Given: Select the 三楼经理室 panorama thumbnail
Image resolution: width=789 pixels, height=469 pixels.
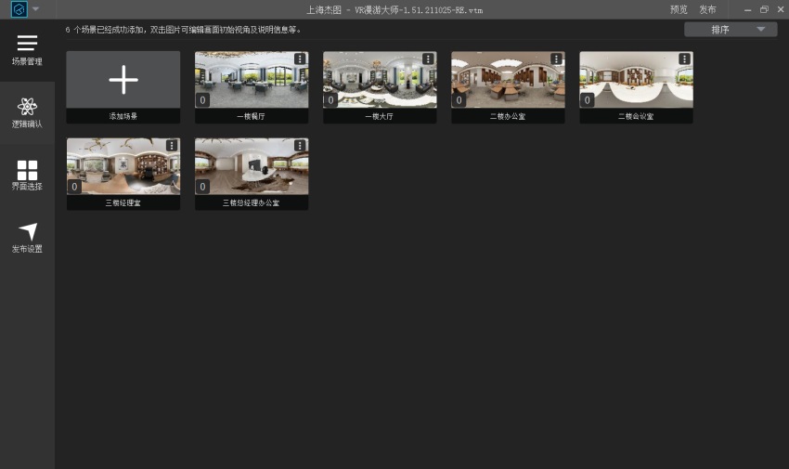Looking at the screenshot, I should pos(123,166).
